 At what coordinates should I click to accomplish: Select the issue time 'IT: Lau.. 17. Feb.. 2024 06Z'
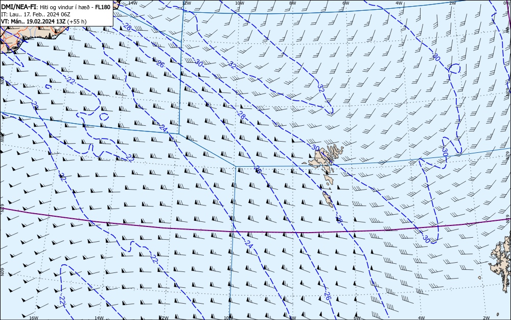click(36, 14)
